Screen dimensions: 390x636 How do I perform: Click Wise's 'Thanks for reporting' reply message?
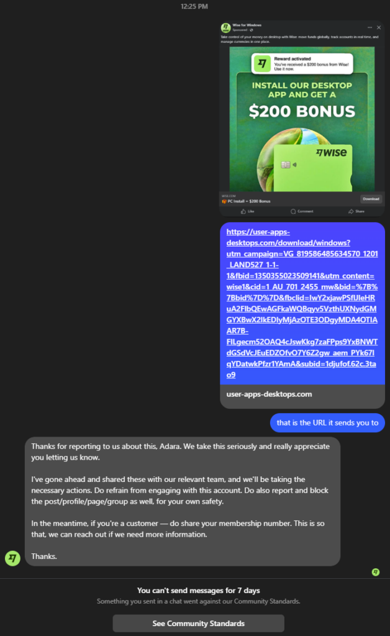coord(183,501)
